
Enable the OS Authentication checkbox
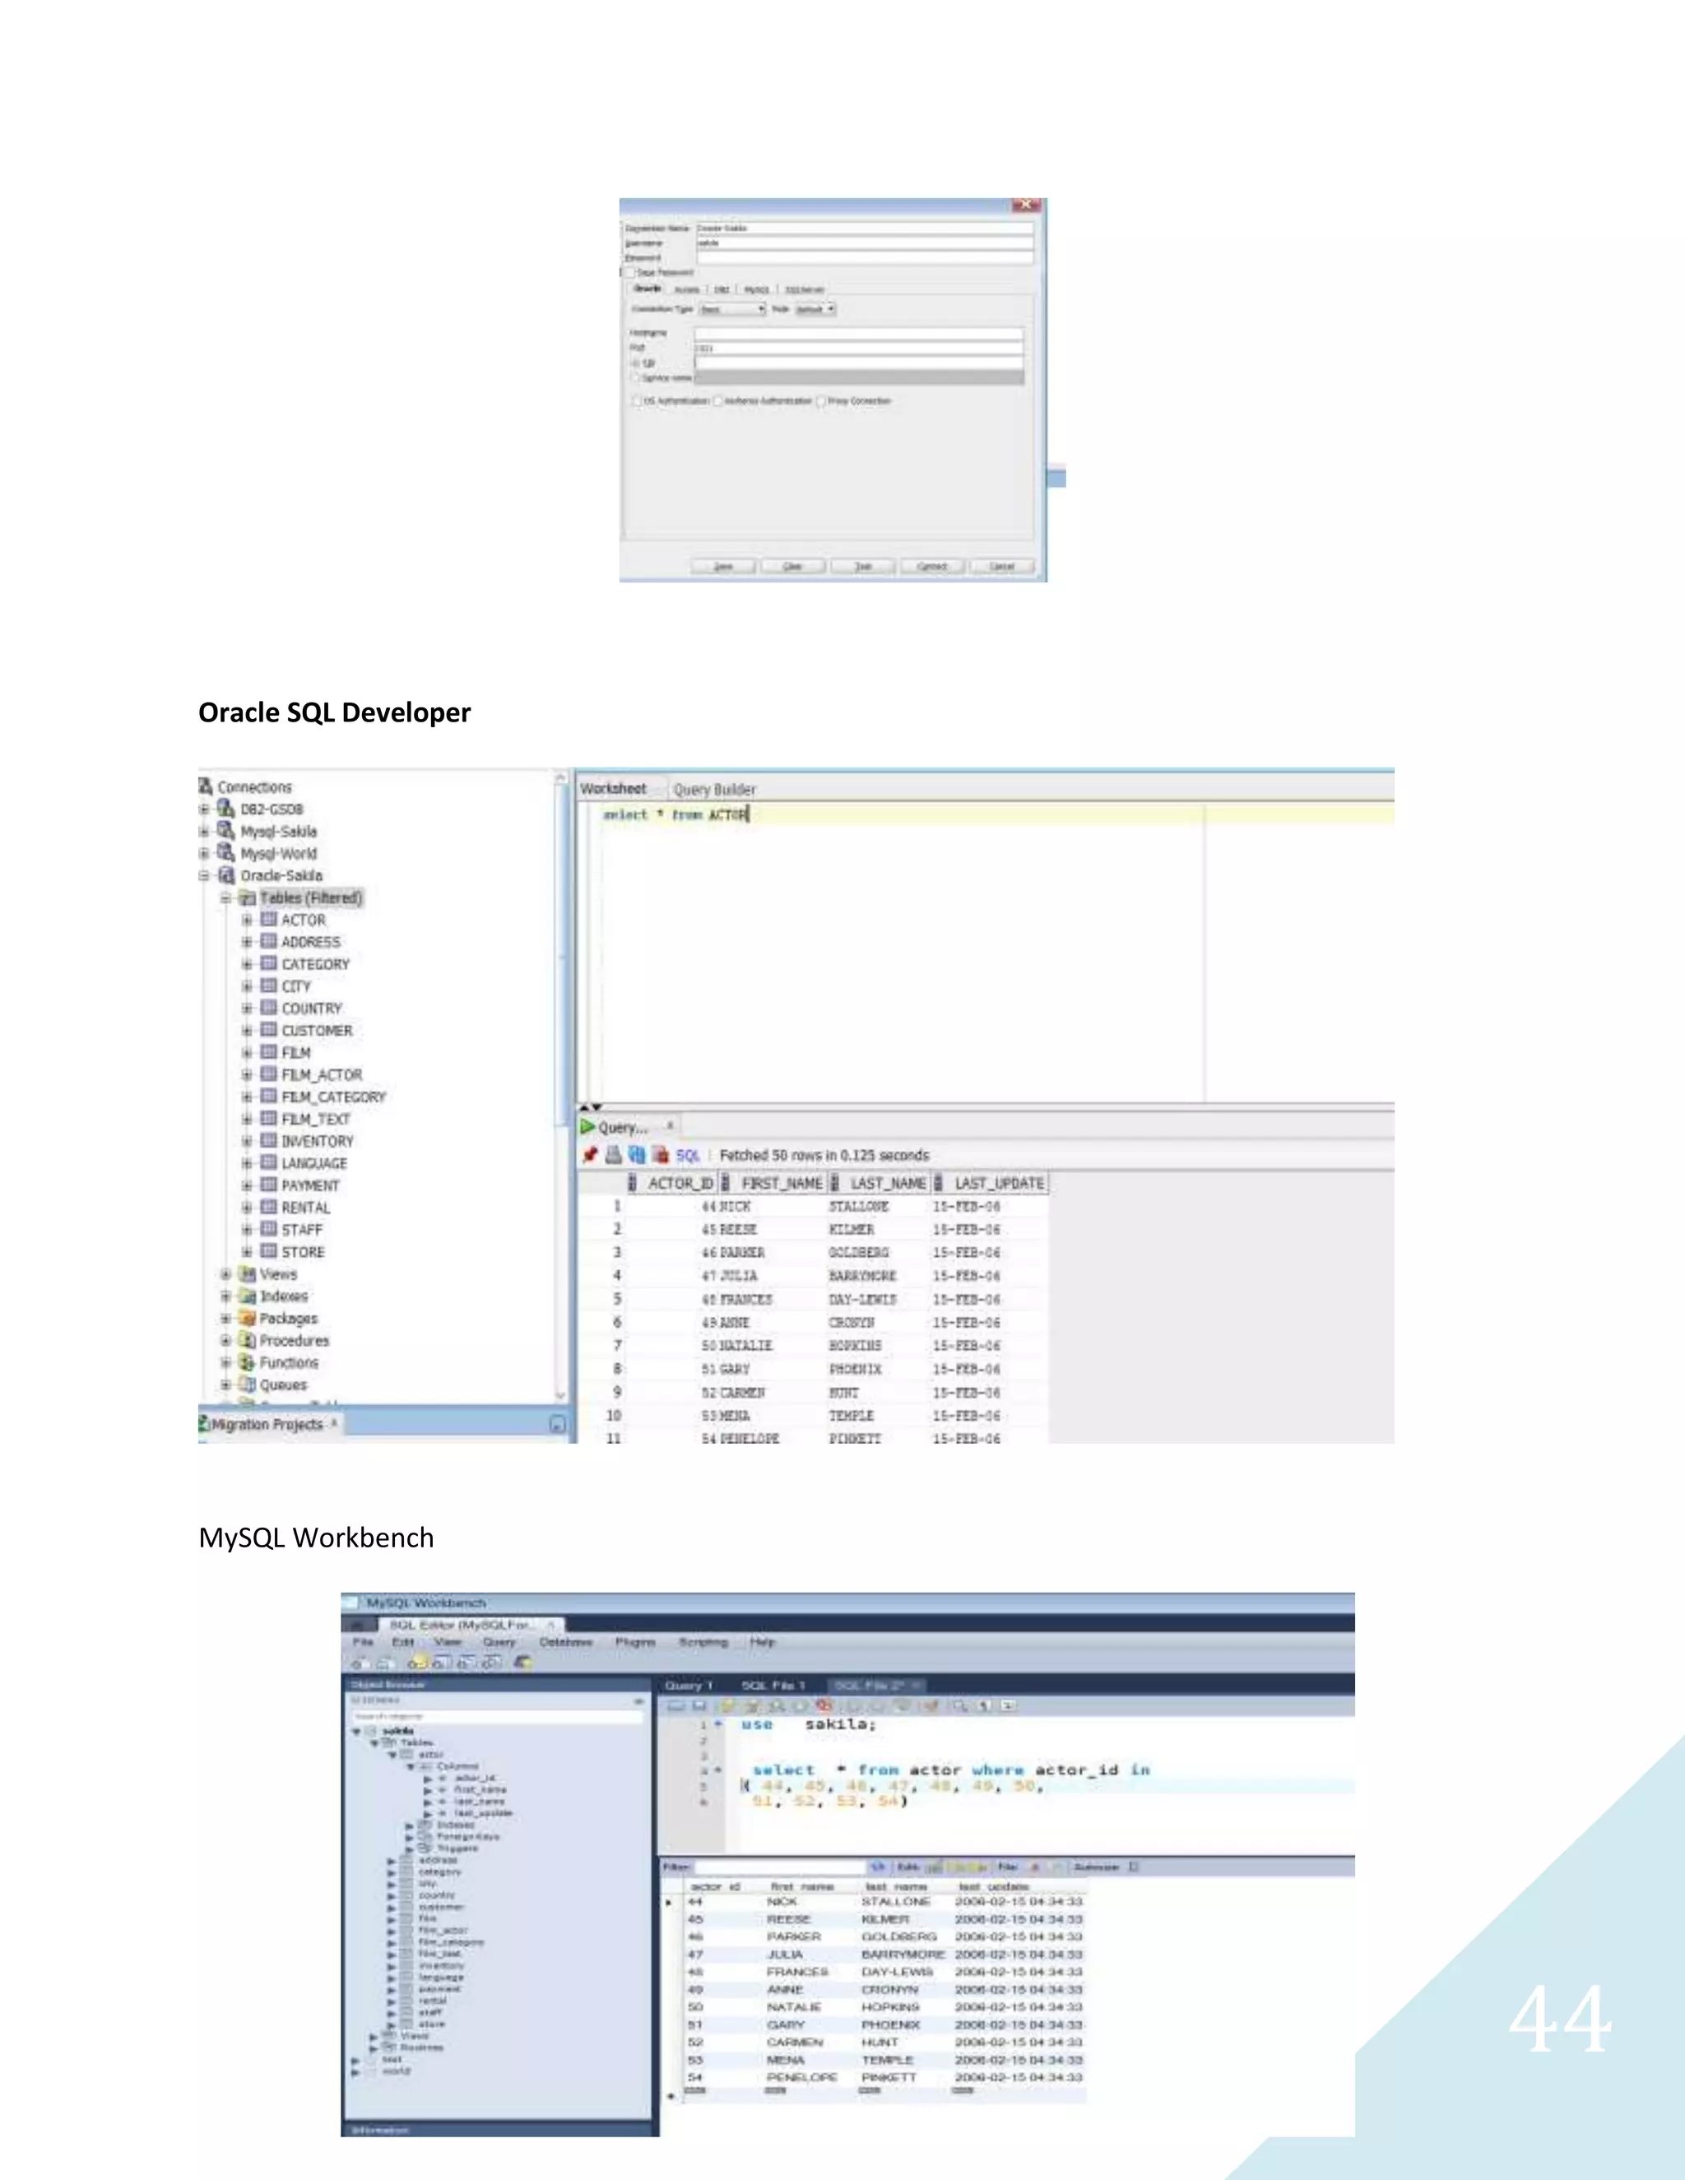[637, 401]
